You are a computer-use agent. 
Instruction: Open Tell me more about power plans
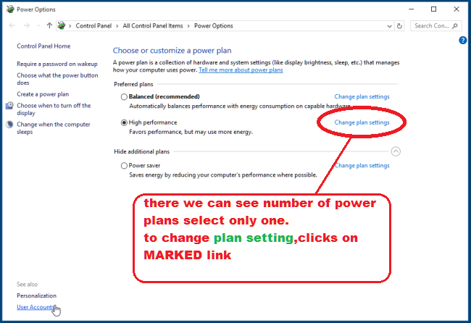click(241, 70)
